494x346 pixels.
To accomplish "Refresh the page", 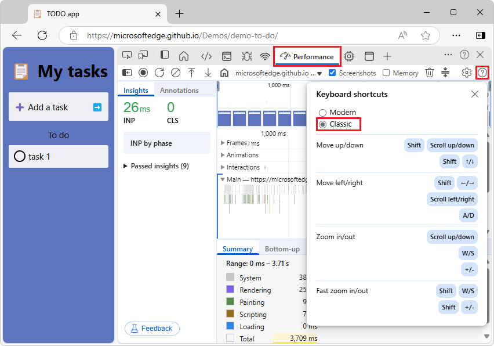I will (x=42, y=35).
